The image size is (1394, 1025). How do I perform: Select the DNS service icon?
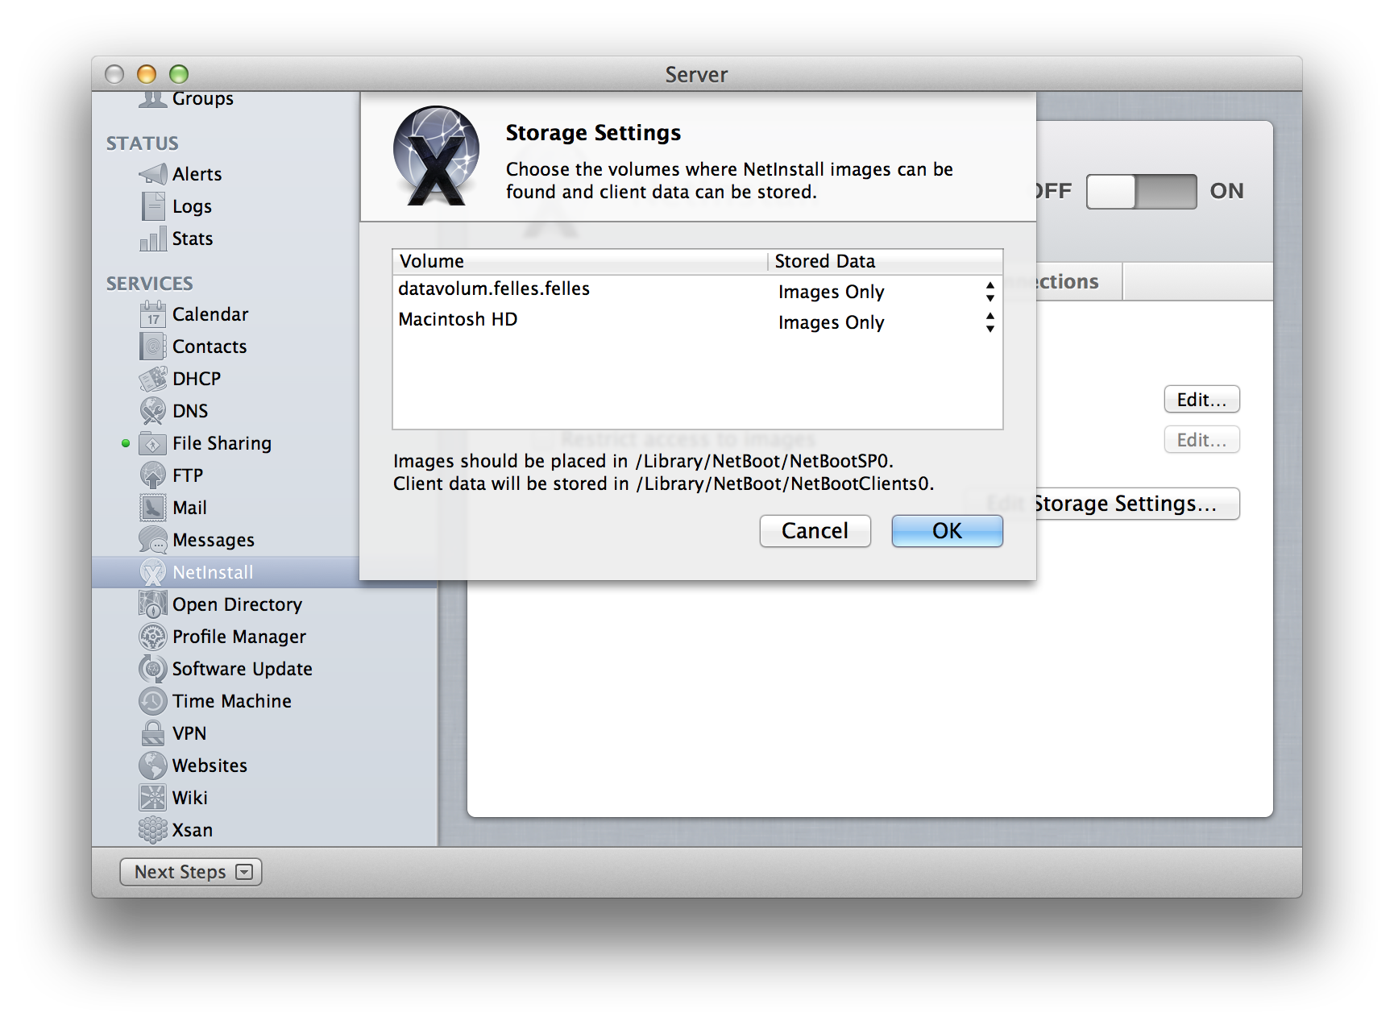click(x=153, y=411)
